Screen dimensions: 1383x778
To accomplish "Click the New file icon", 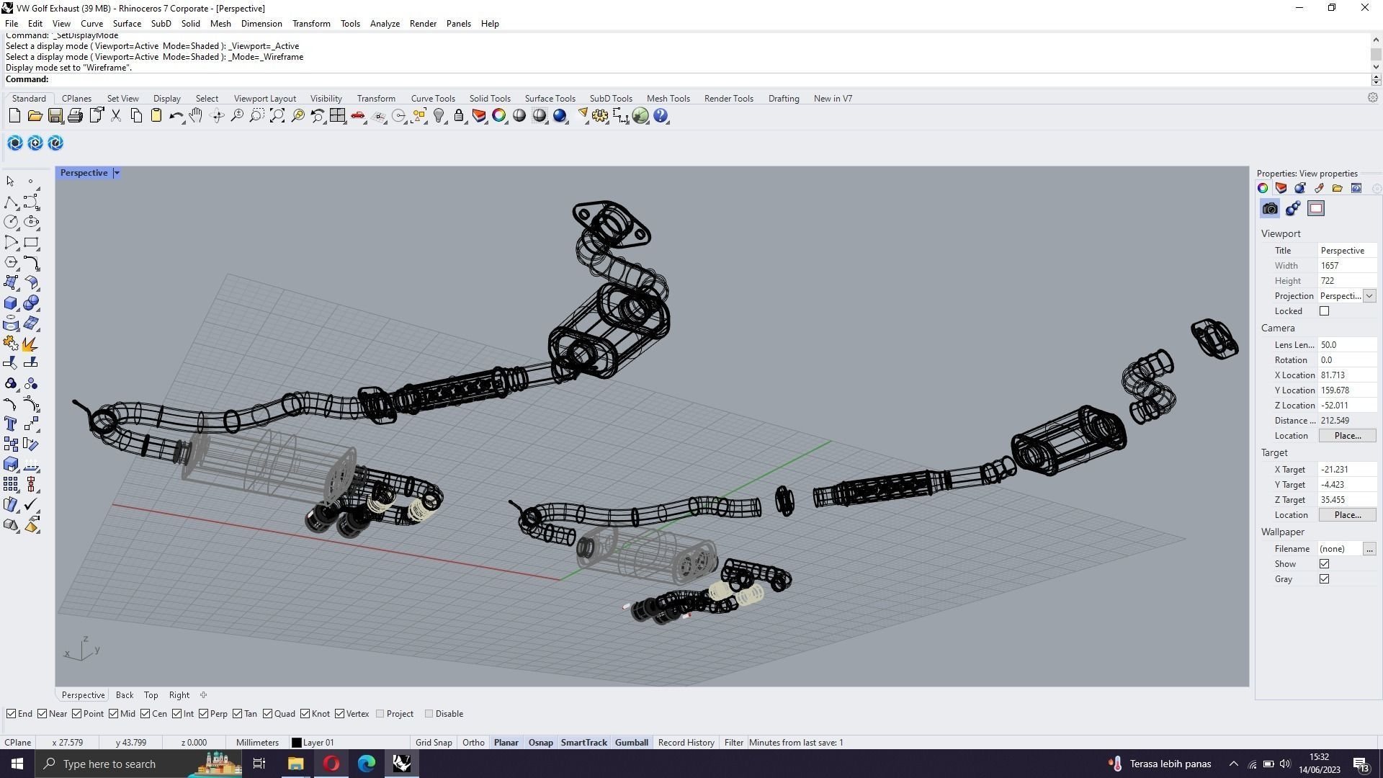I will (x=14, y=116).
